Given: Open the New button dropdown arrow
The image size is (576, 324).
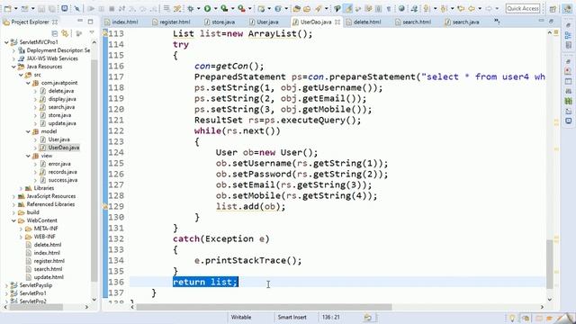Looking at the screenshot, I should pos(16,8).
